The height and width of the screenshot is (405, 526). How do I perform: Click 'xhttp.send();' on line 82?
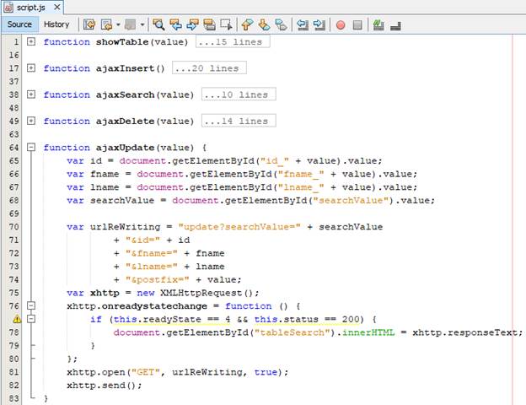pos(105,386)
